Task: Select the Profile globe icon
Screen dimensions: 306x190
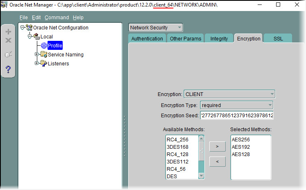Action: coord(44,46)
